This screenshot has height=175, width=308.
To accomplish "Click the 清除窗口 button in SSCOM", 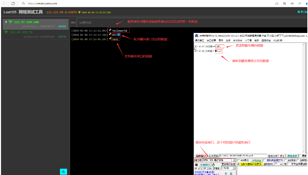I will point(201,156).
